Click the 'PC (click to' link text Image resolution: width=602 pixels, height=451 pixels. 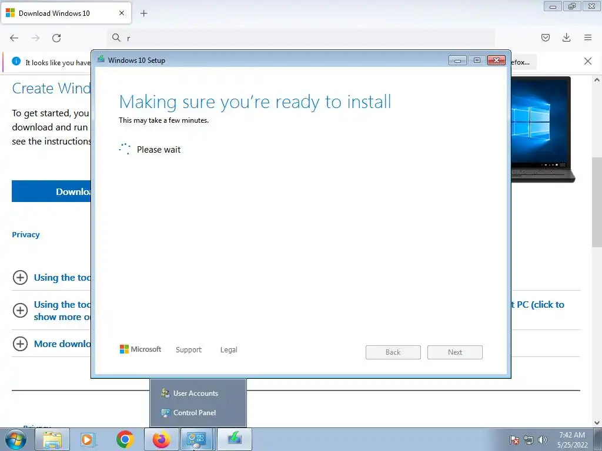click(540, 305)
